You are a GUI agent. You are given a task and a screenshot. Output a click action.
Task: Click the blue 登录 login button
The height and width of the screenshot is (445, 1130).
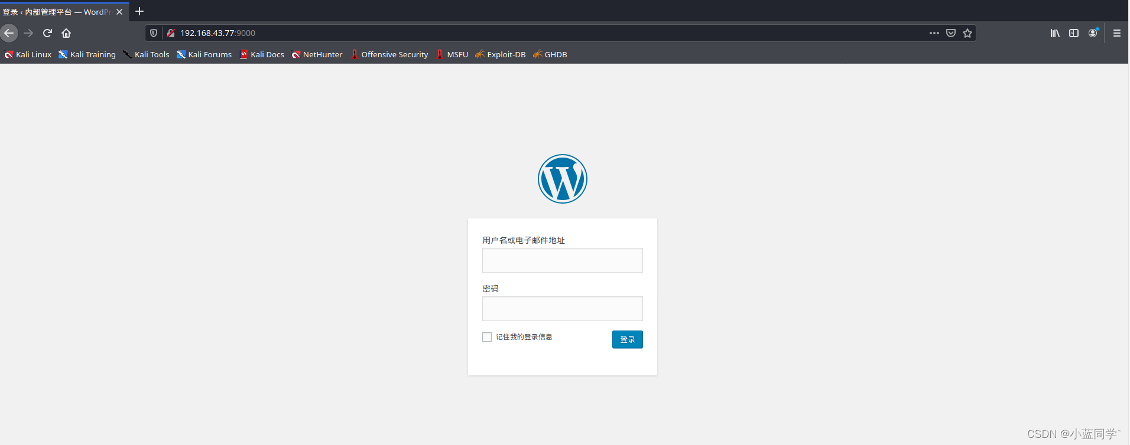[x=628, y=339]
